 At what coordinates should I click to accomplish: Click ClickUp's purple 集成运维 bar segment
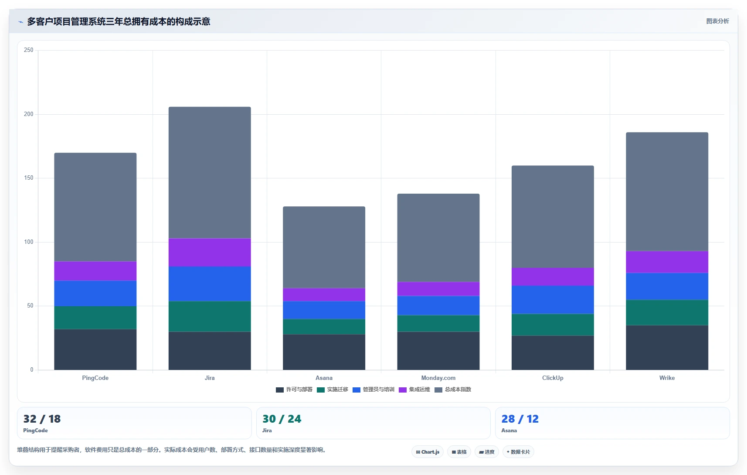coord(553,277)
